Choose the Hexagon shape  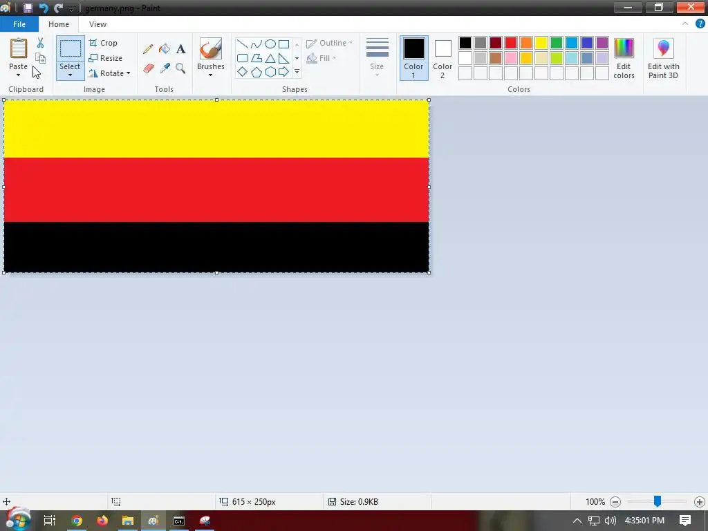coord(270,72)
